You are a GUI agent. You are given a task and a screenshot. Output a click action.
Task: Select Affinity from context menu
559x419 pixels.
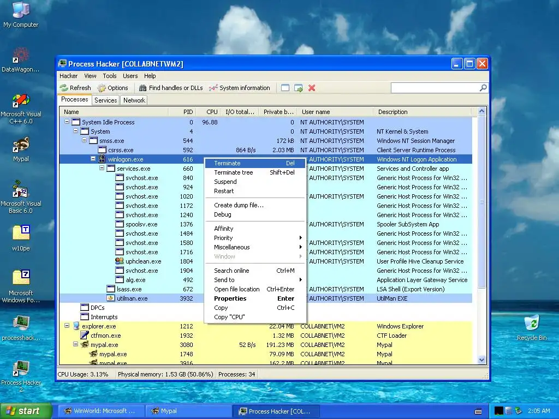point(255,229)
